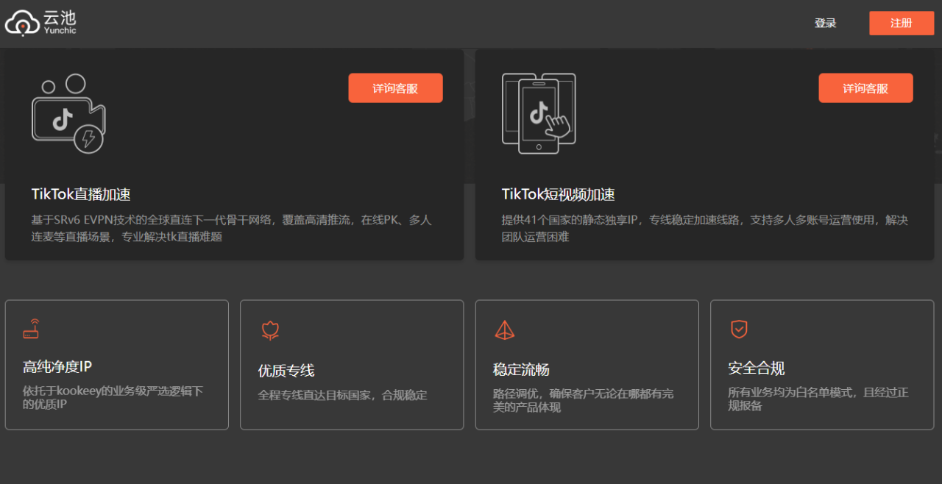Select the 高纯净度IP title
942x484 pixels.
tap(57, 367)
